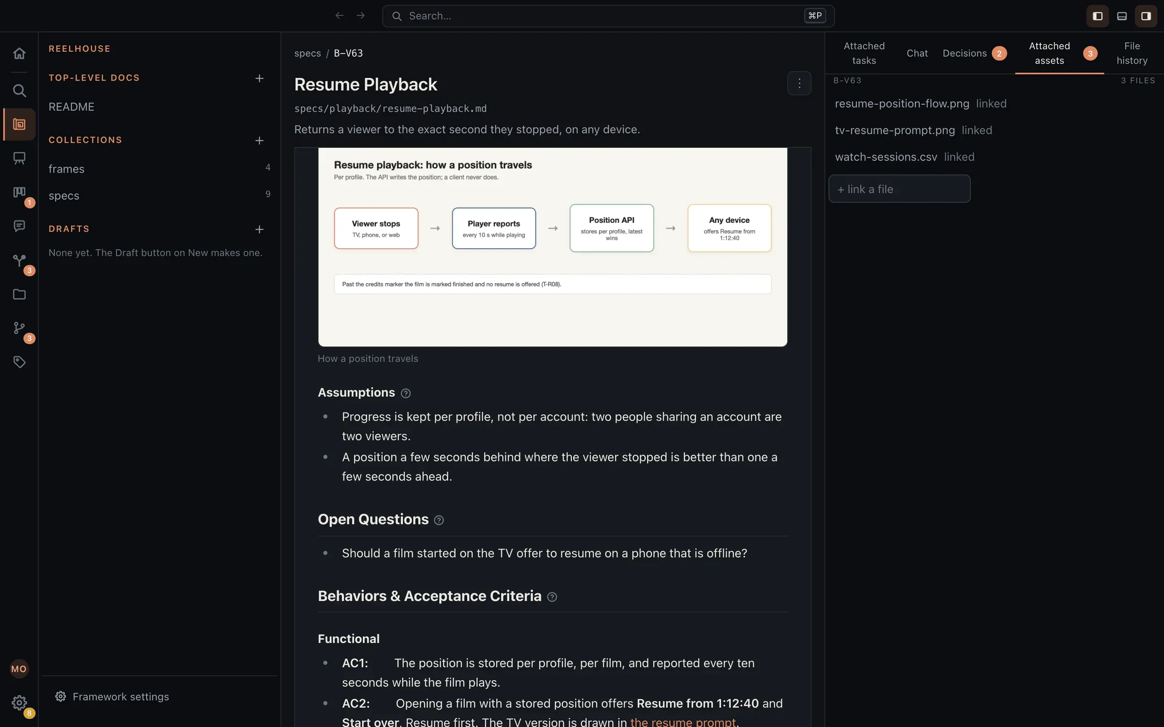
Task: Open the git branch icon with badge 3
Action: click(19, 328)
